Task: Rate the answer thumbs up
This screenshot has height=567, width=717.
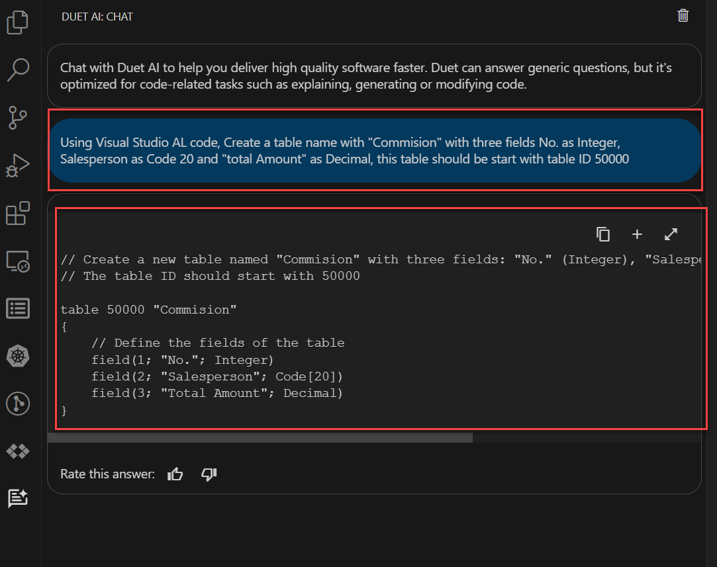Action: click(x=175, y=474)
